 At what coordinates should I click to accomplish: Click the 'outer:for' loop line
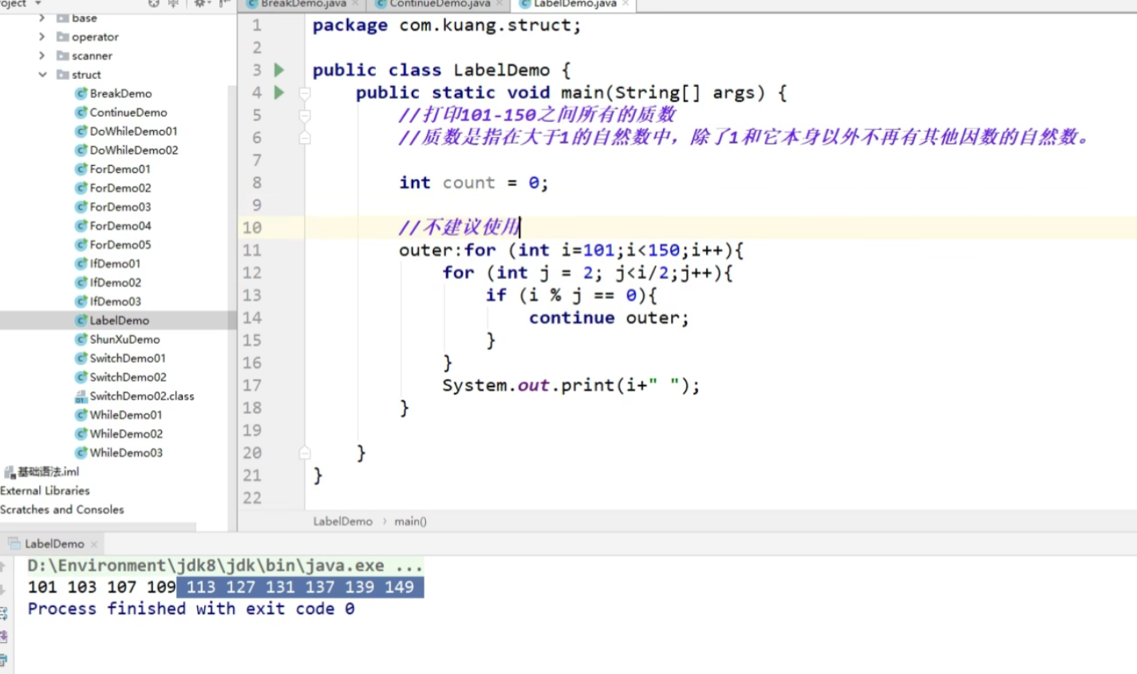click(571, 250)
